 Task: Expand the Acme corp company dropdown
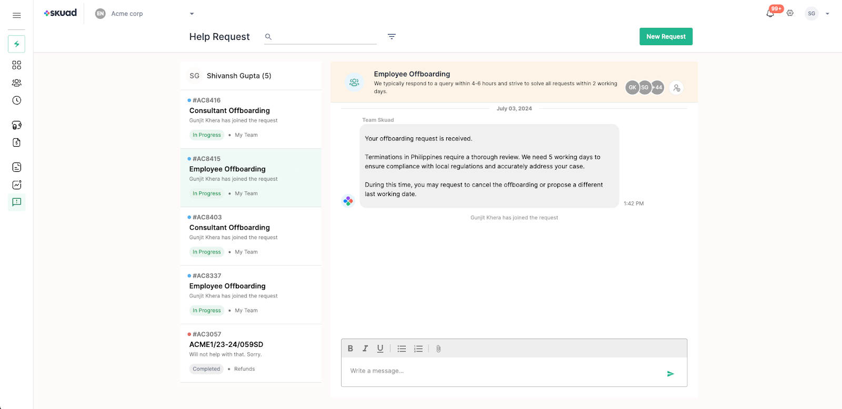tap(192, 14)
